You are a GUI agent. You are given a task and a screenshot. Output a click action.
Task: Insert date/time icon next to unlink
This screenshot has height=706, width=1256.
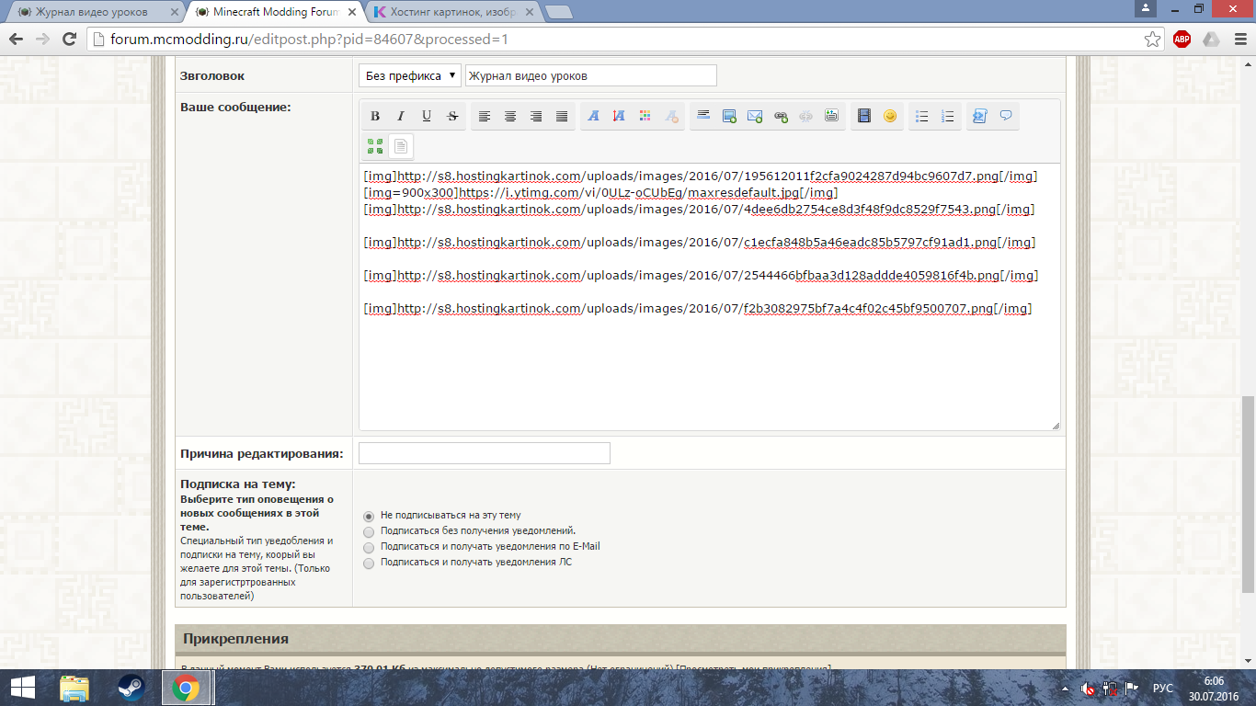832,116
